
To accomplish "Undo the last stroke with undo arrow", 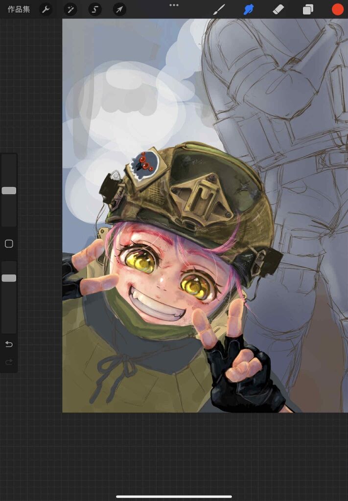I will [9, 344].
